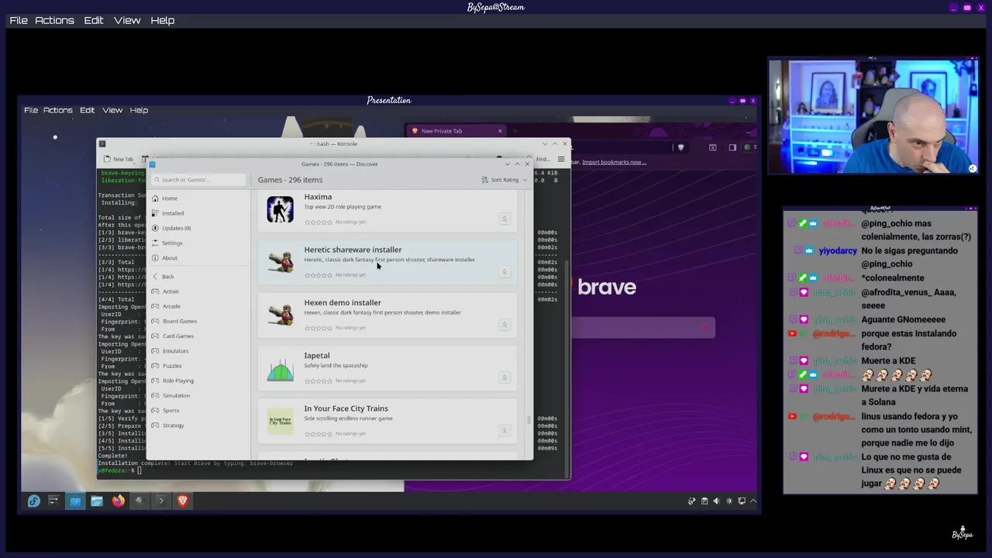The height and width of the screenshot is (558, 992).
Task: Open Find in the Konsole toolbar
Action: point(541,159)
